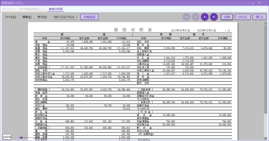Maximize the 財務会計システム window
The image size is (269, 141).
click(x=259, y=3)
